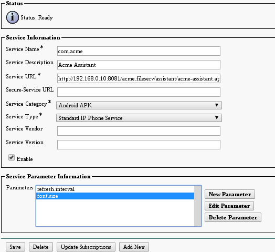Select the font.size parameter entry

point(115,196)
